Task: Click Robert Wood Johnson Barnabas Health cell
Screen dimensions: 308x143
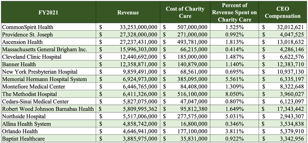Action: (48, 109)
